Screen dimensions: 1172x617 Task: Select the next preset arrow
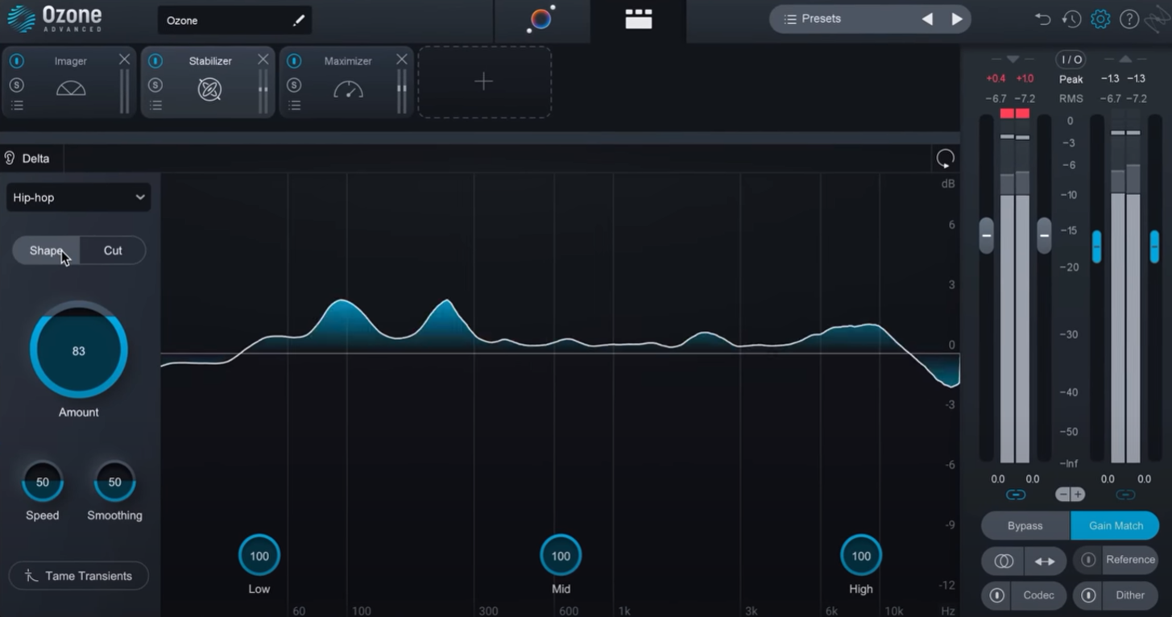coord(957,19)
